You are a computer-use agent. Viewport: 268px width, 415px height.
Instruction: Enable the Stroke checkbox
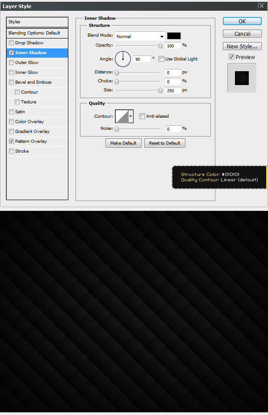coord(11,151)
